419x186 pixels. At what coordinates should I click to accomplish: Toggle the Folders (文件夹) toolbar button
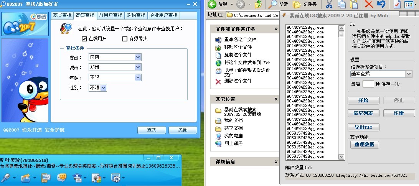pos(305,4)
